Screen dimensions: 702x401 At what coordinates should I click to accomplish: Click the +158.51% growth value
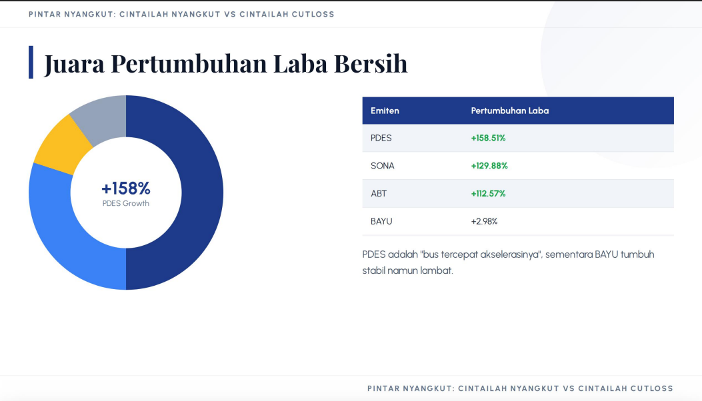pos(488,138)
